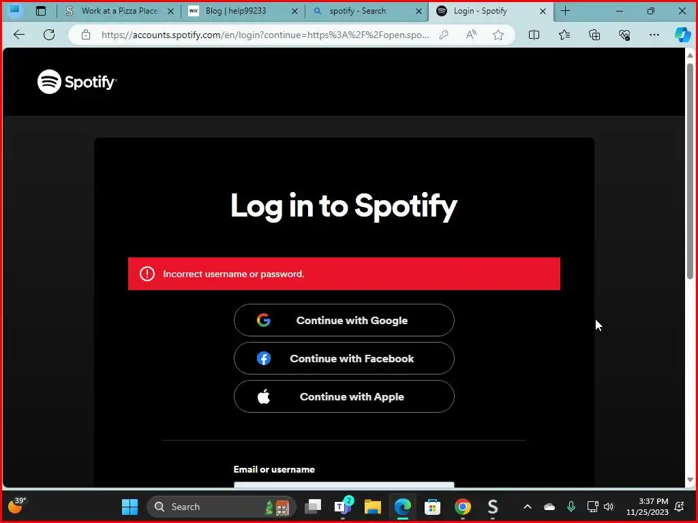Click the page vertical scrollbar thumb
Screen dimensions: 698x523
click(690, 171)
